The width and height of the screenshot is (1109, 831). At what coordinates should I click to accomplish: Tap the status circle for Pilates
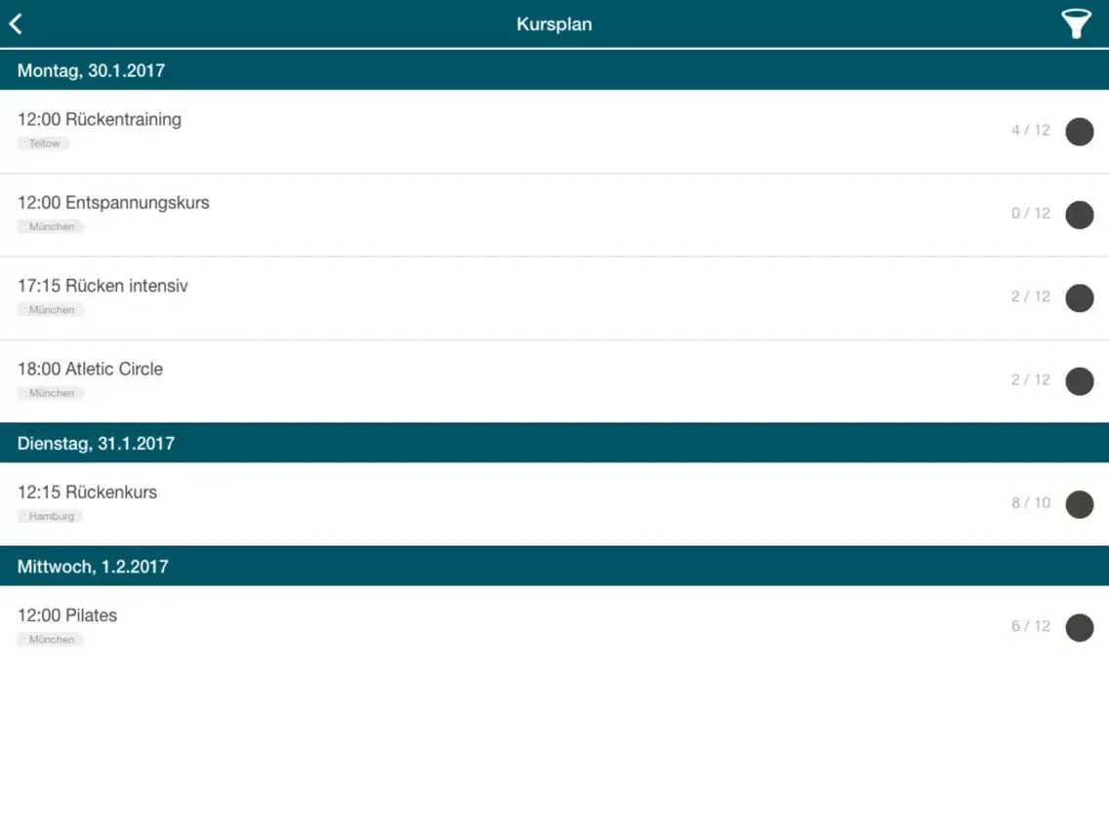1080,627
